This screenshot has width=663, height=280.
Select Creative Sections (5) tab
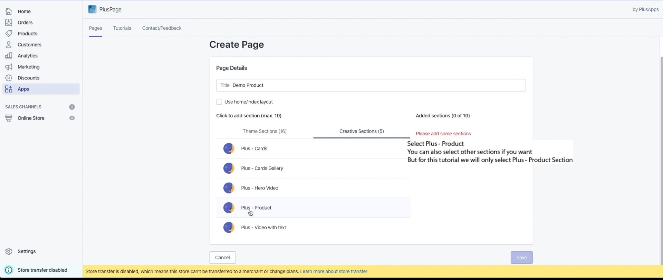pos(362,131)
